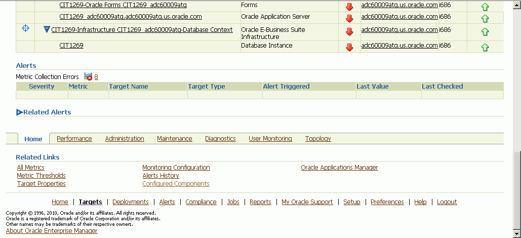Click green up arrow in the Forms row

point(485,7)
